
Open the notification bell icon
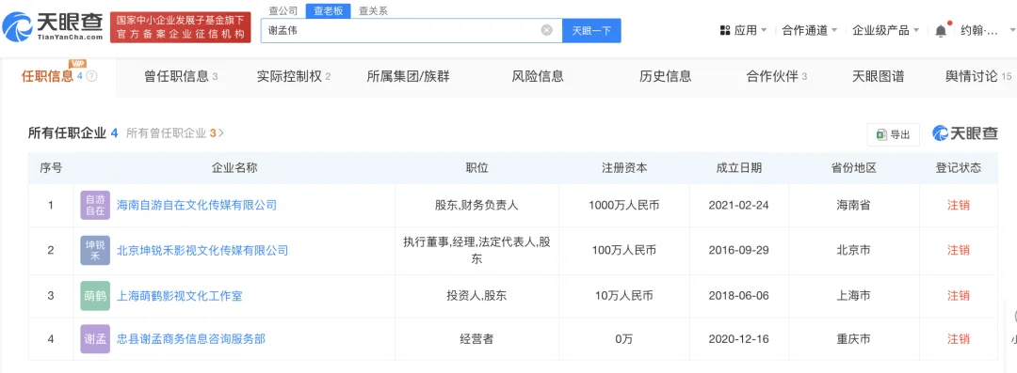[x=941, y=30]
